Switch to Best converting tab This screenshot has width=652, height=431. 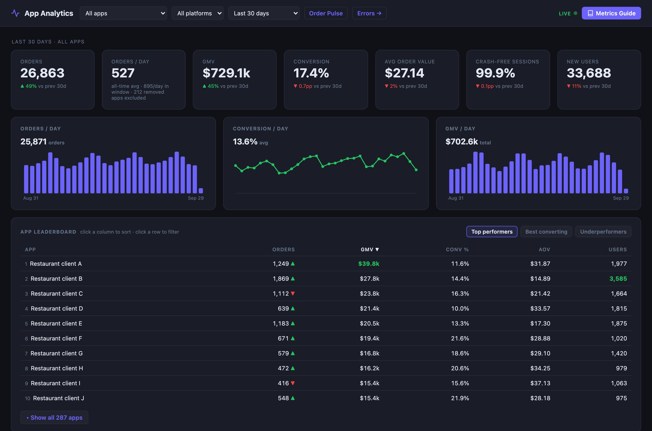pos(546,232)
